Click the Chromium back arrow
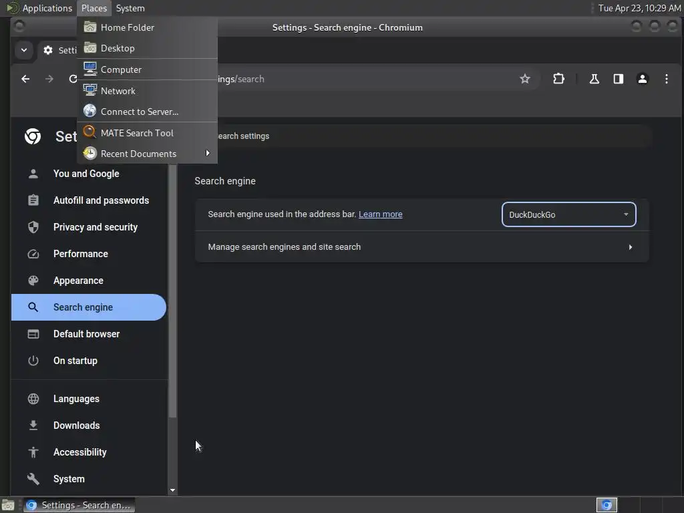The width and height of the screenshot is (684, 513). [x=25, y=79]
